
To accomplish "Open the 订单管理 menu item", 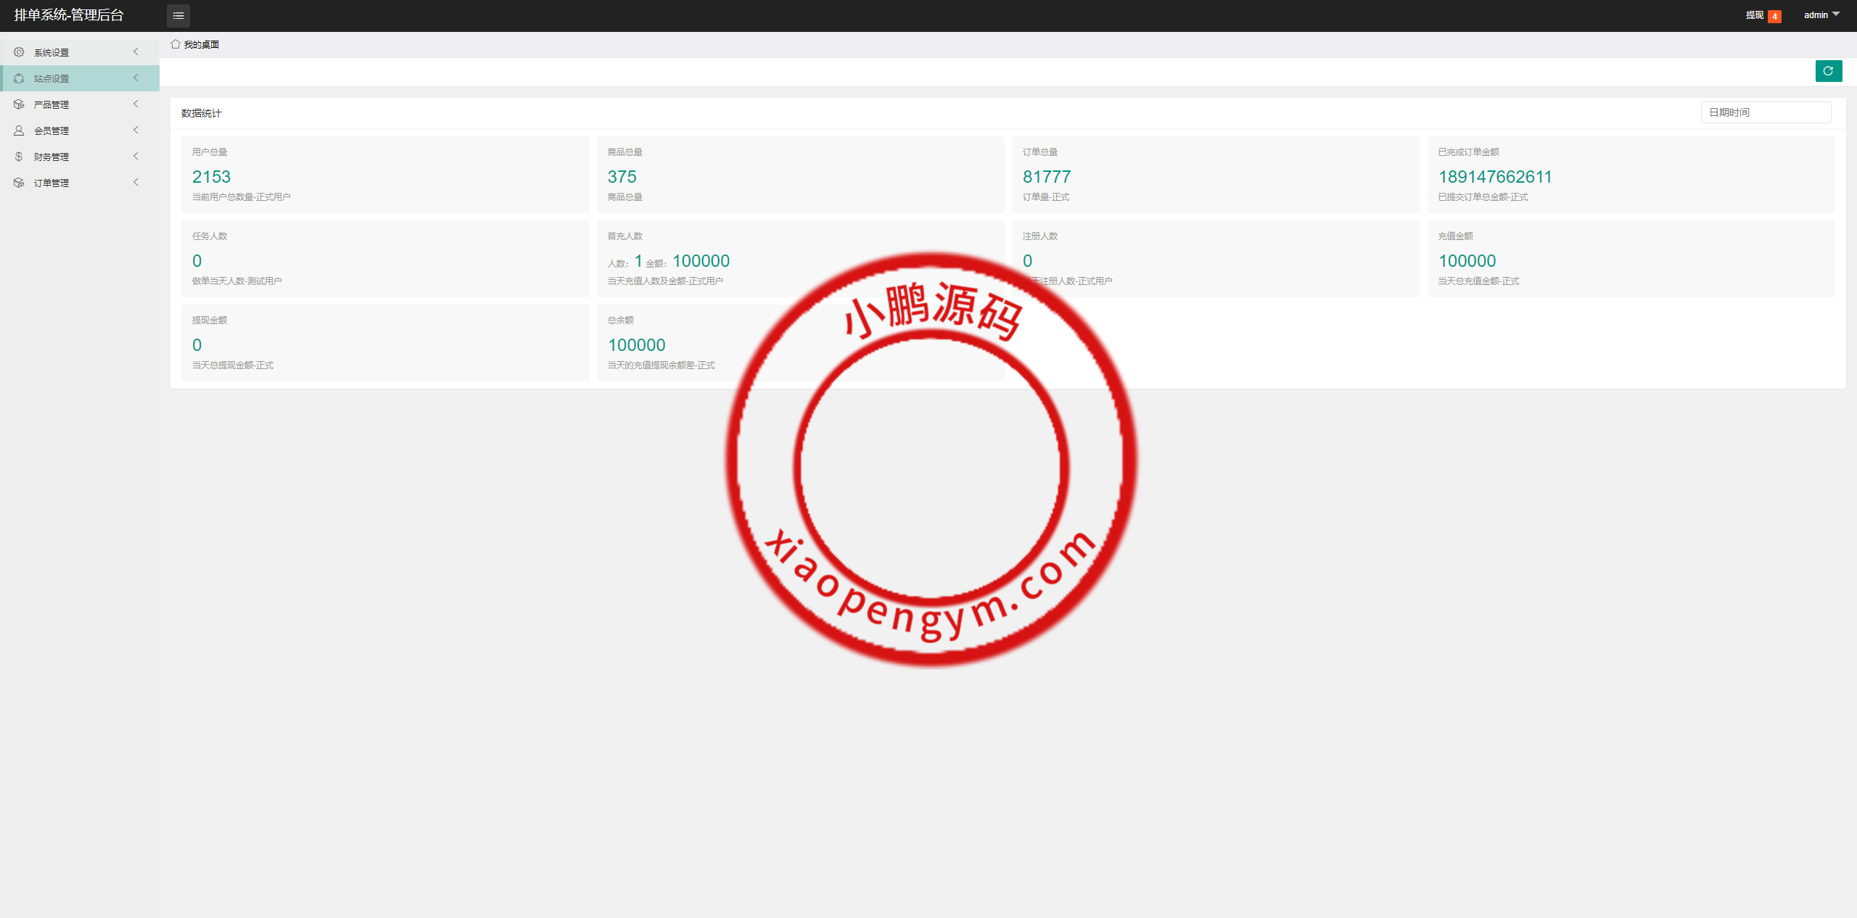I will pos(52,183).
